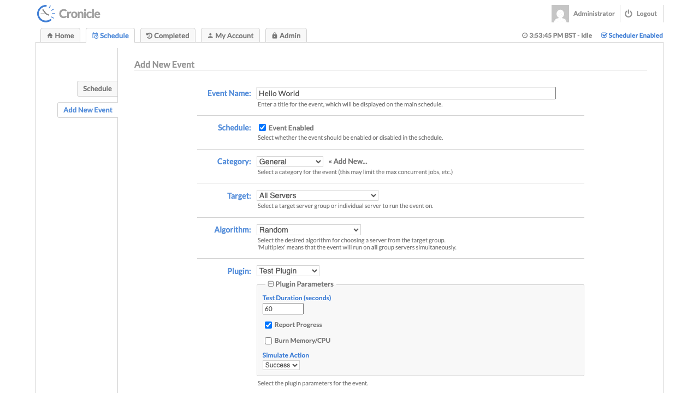
Task: Click the Logout power icon
Action: (629, 14)
